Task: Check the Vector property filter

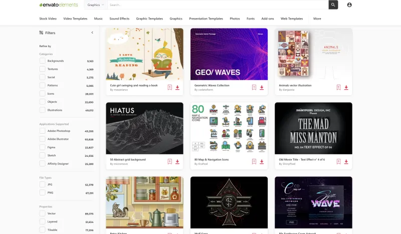Action: [43, 213]
